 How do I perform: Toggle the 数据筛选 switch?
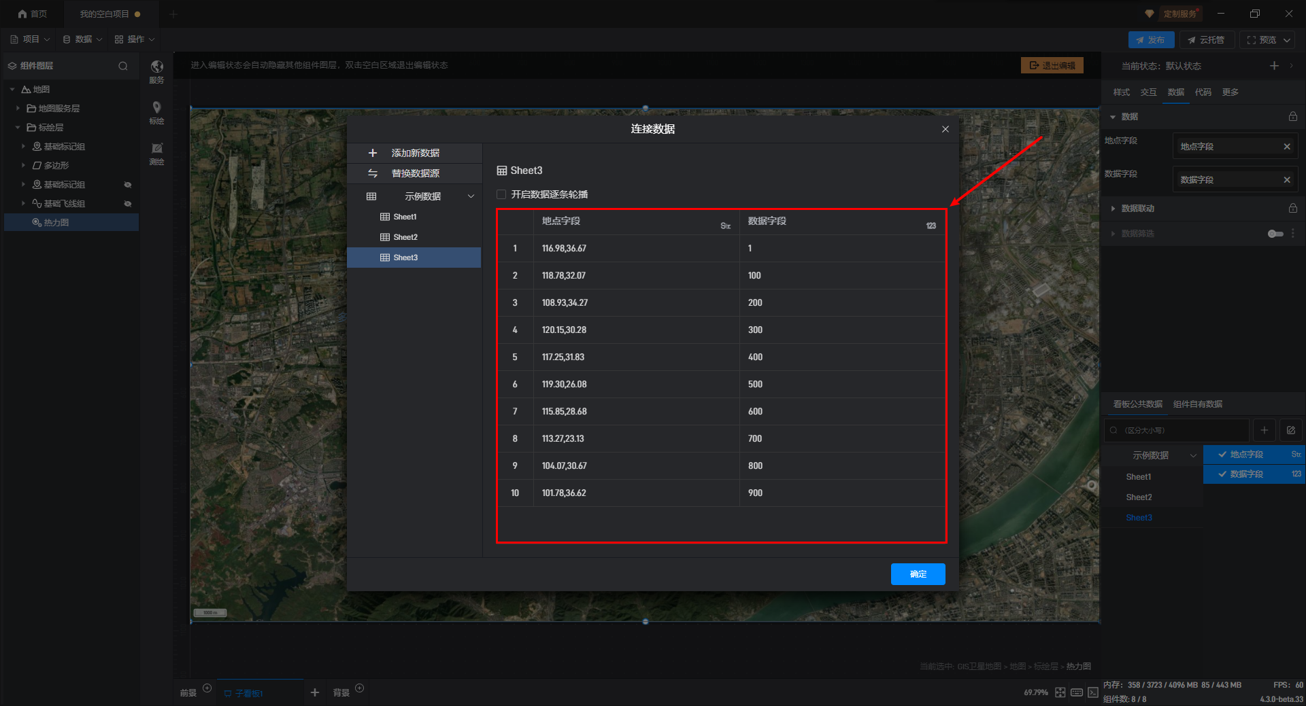(x=1275, y=234)
